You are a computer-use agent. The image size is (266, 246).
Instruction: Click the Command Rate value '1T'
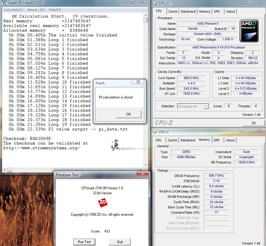tap(216, 212)
